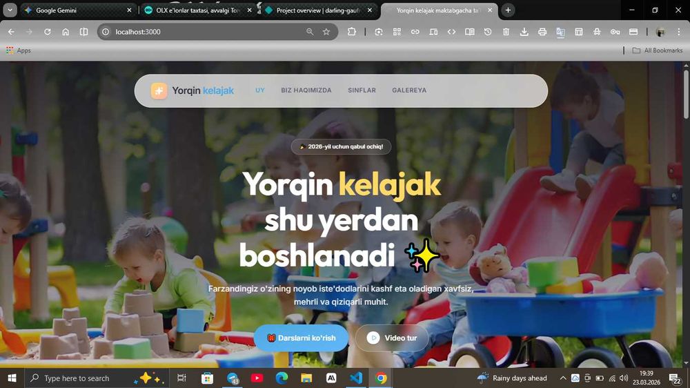The image size is (690, 388).
Task: Open SINFLAR nav link
Action: (x=362, y=90)
